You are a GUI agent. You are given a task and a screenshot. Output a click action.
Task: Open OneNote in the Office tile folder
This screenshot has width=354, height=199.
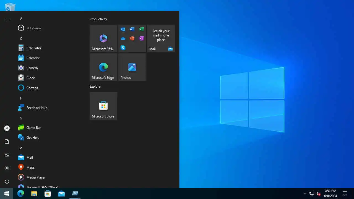tap(141, 38)
